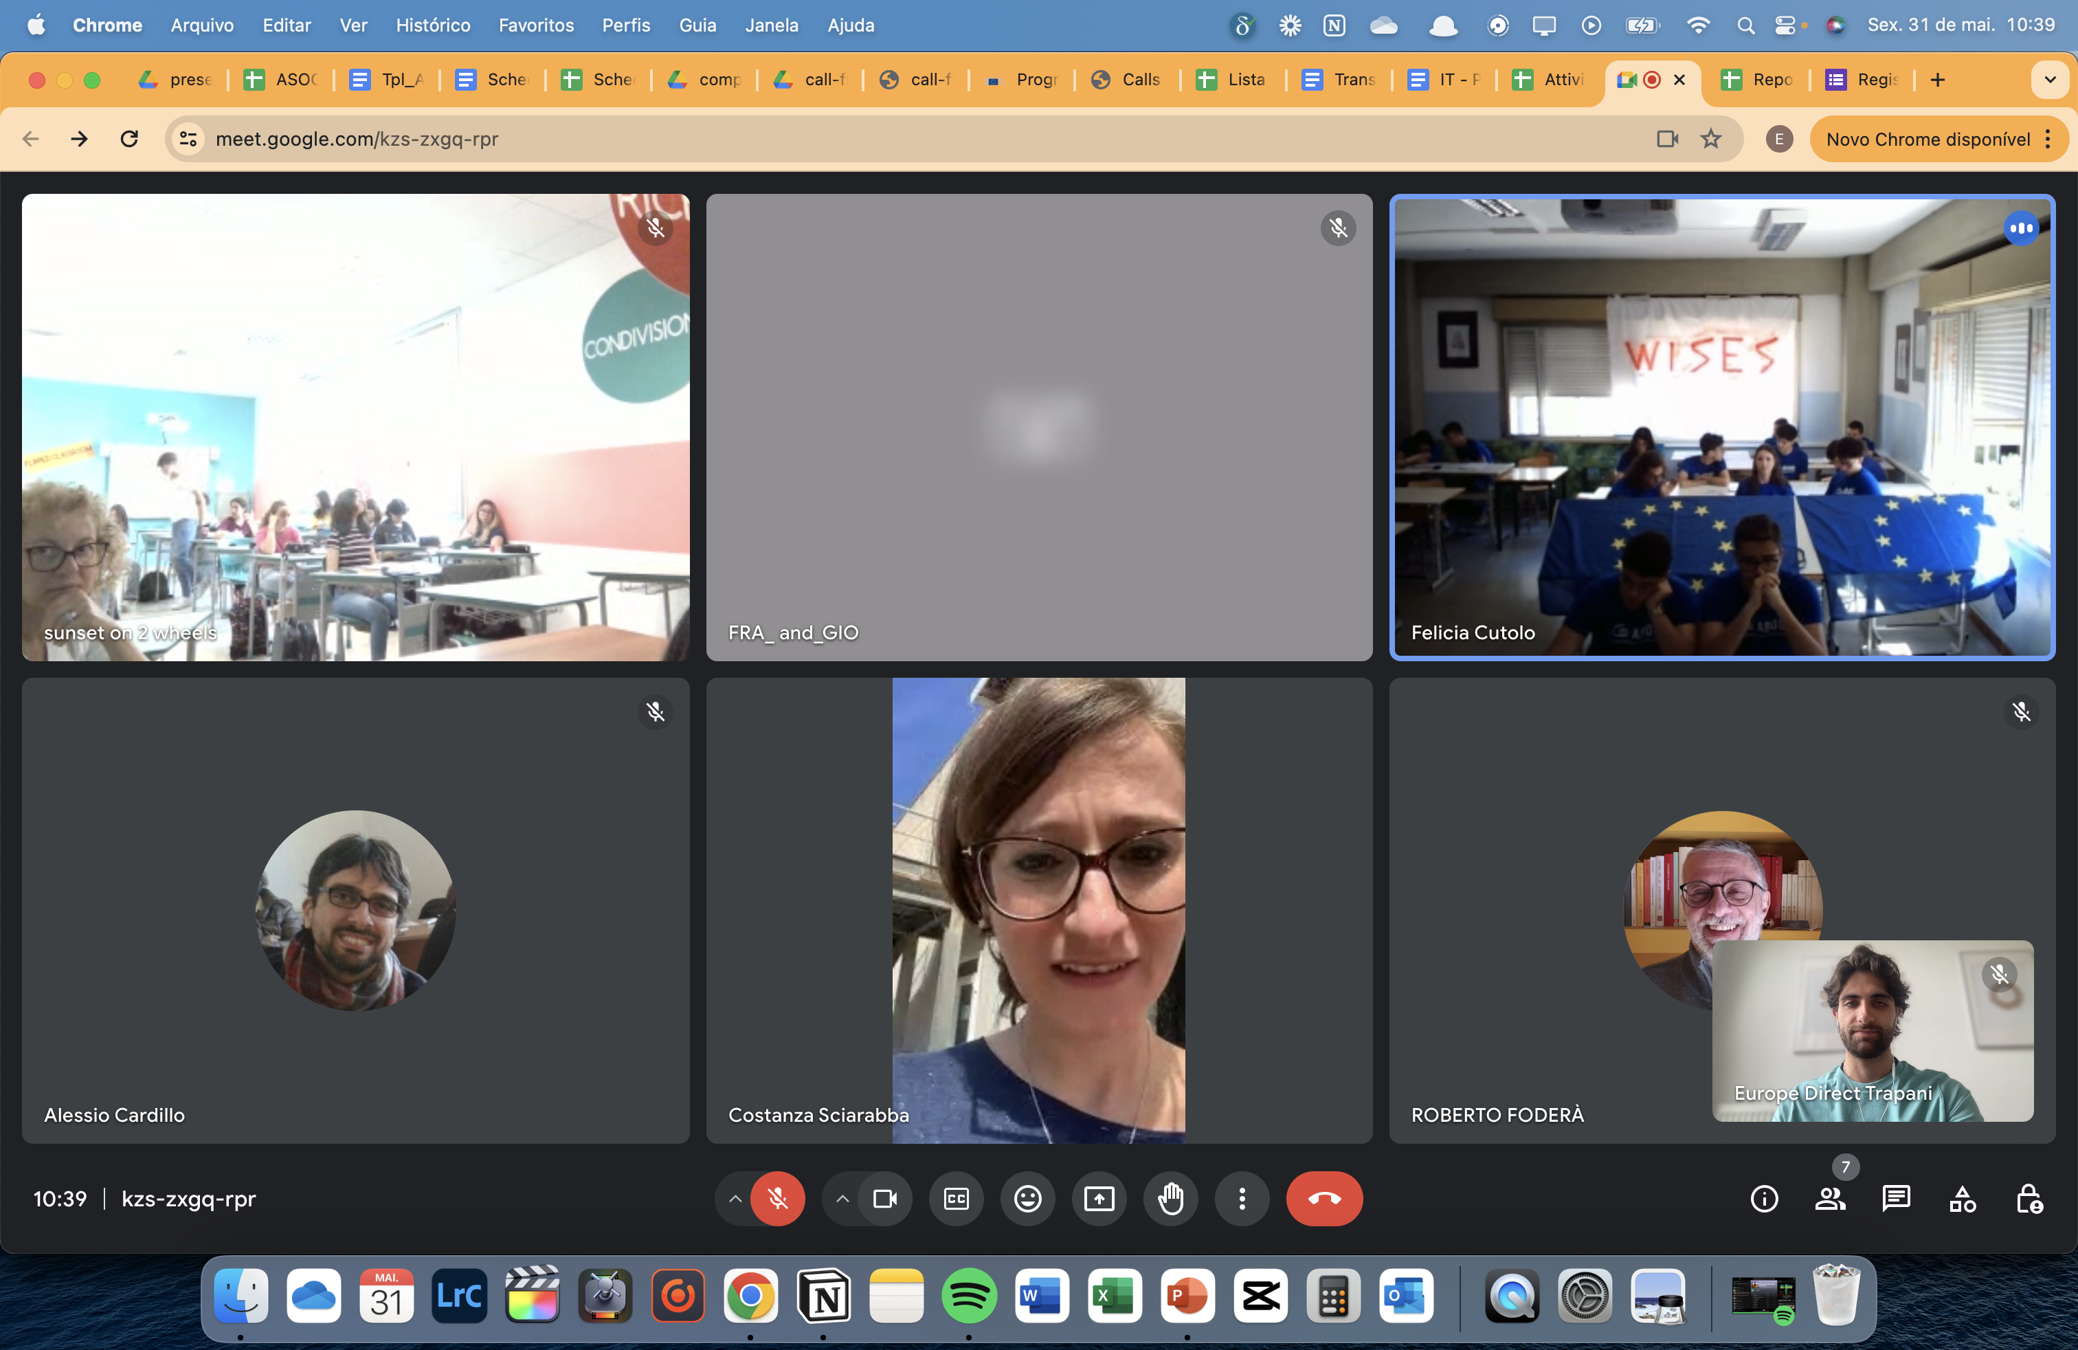Viewport: 2078px width, 1350px height.
Task: Bookmark this page with the star icon
Action: 1710,139
